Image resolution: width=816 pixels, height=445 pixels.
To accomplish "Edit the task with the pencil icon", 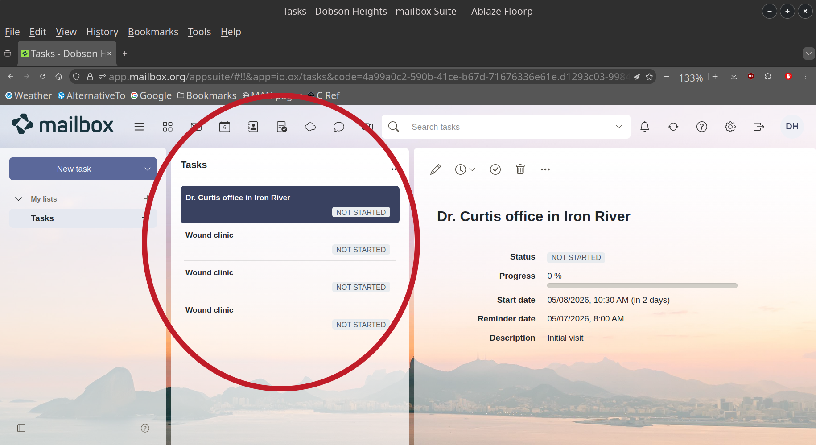I will [x=436, y=169].
